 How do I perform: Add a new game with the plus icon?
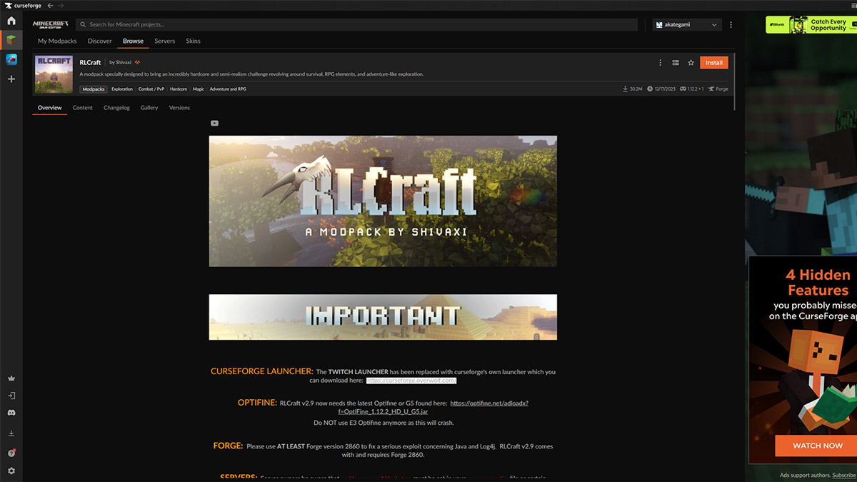(11, 79)
